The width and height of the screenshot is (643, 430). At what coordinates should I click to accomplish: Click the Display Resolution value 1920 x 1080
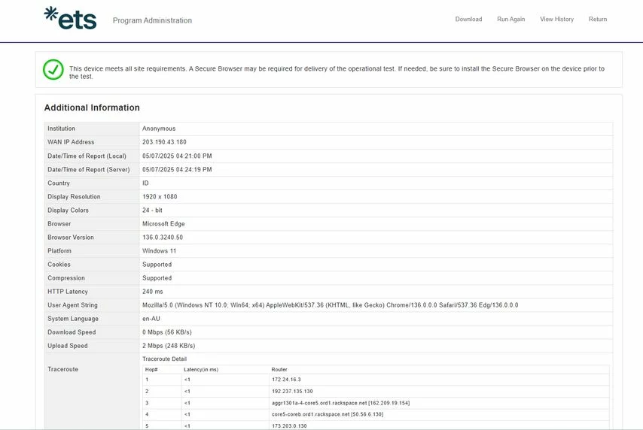[160, 197]
